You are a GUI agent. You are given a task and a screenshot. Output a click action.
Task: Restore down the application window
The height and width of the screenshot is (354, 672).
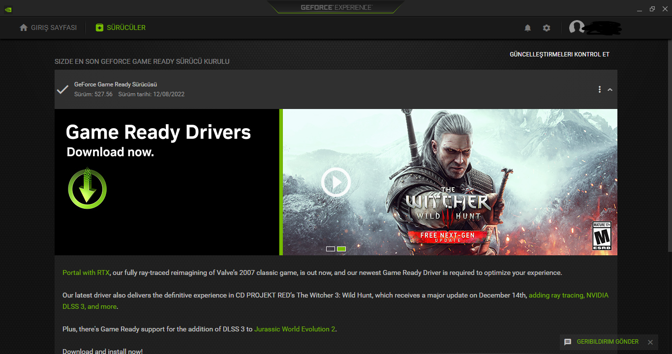(x=652, y=8)
